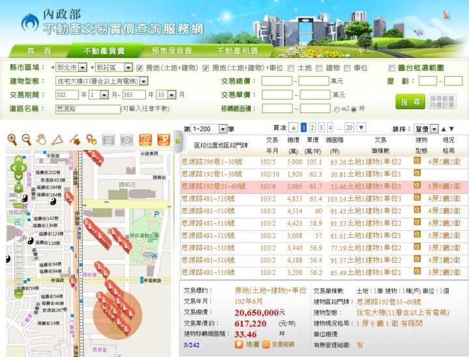Click the green minus zoom button on map
Screen dimensions: 469x357
click(18, 293)
